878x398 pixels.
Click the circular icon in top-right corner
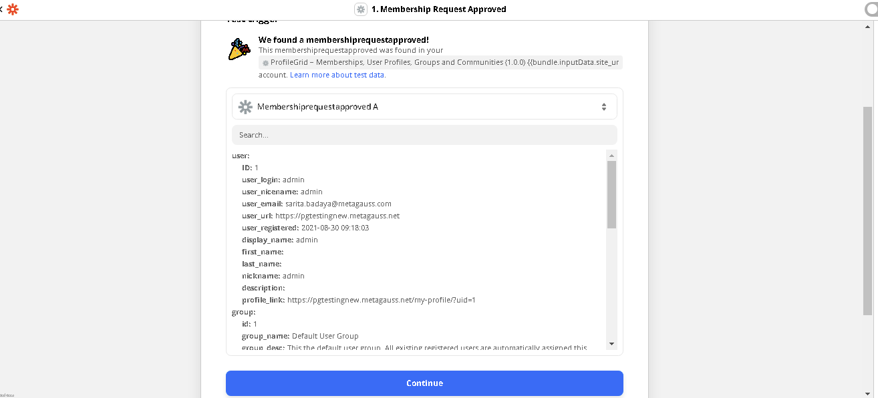pos(872,9)
